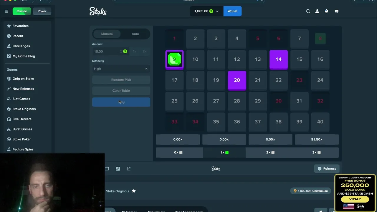
Task: Click the Only on Stake icon
Action: [x=9, y=79]
